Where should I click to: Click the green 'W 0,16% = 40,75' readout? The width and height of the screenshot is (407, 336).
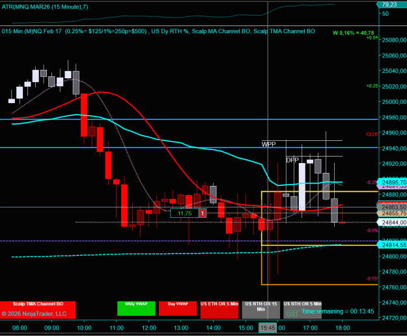pyautogui.click(x=353, y=33)
